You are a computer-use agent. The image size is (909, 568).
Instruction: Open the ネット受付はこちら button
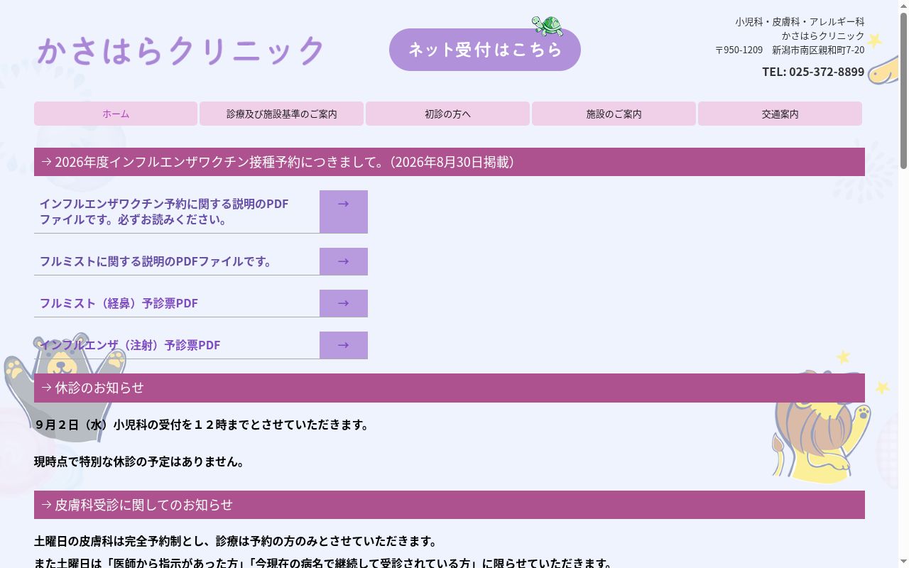[x=485, y=50]
